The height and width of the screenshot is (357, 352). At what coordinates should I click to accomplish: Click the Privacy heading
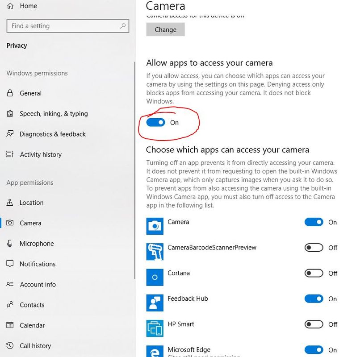point(17,46)
